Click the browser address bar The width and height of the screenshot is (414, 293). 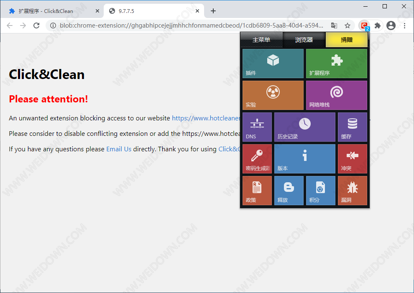(188, 25)
